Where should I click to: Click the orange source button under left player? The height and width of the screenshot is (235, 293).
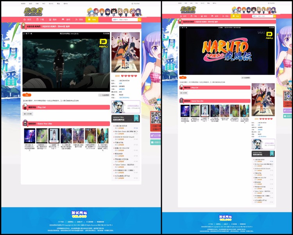(x=27, y=95)
